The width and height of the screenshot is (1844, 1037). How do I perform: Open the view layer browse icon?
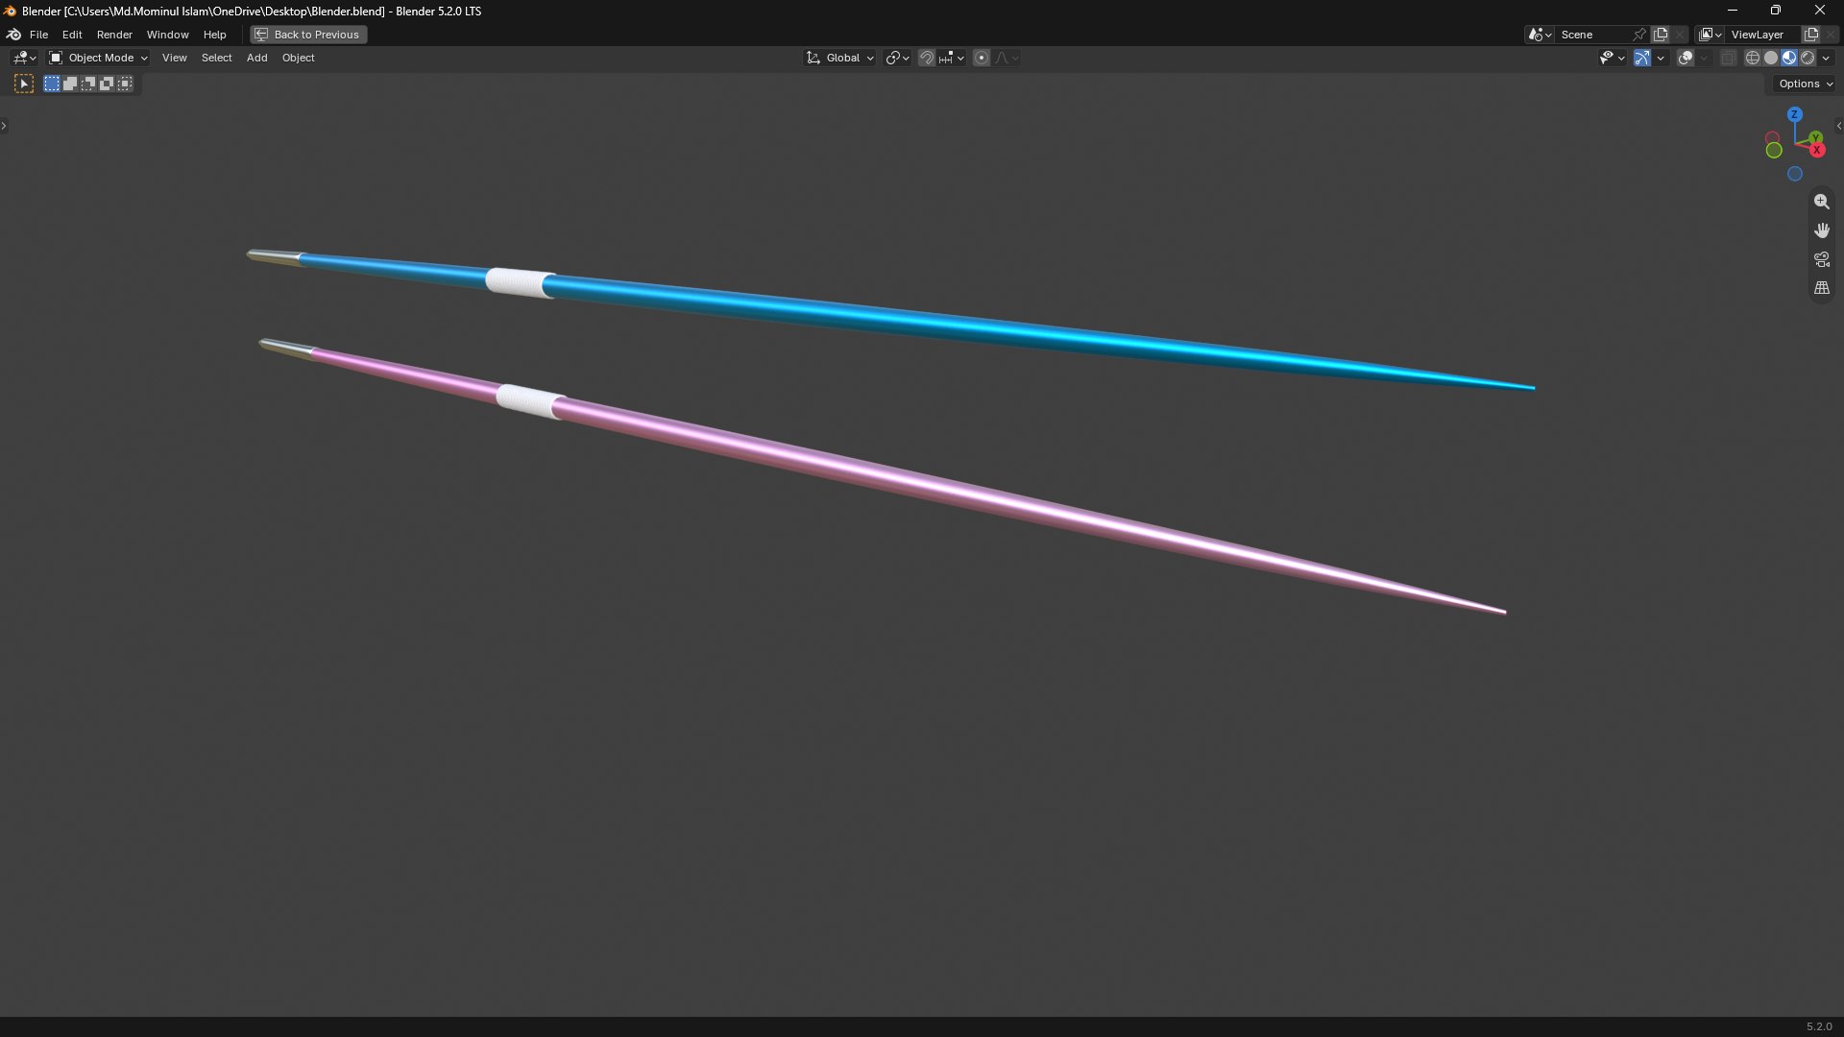[x=1711, y=35]
